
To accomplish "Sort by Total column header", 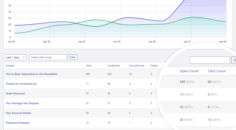I will pyautogui.click(x=88, y=66).
